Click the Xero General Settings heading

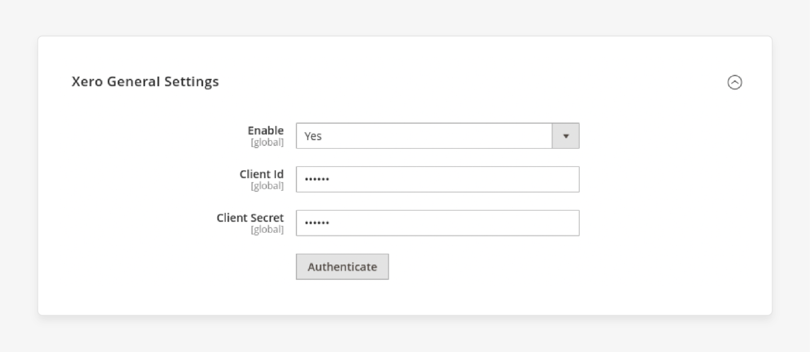point(145,82)
